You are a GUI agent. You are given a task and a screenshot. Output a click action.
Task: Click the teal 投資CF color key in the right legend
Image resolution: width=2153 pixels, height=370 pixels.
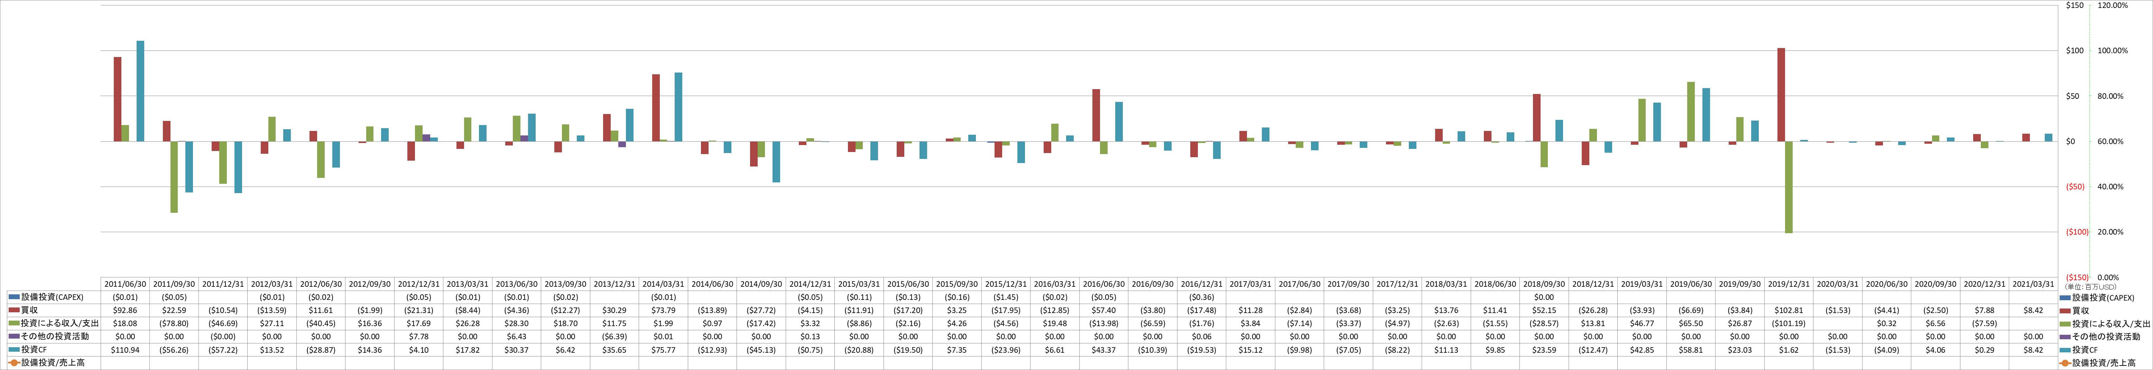(2065, 351)
